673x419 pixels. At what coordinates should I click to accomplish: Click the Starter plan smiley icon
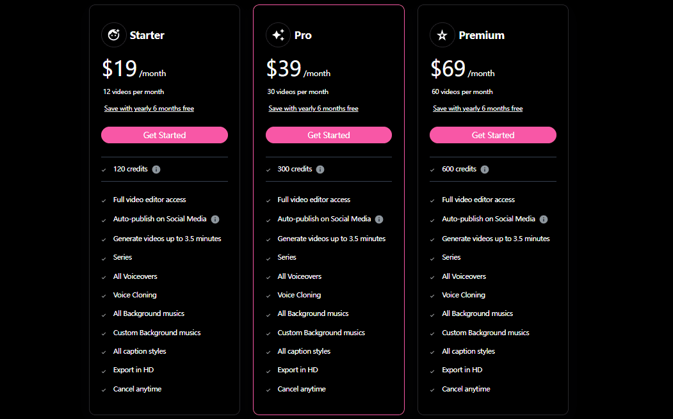[x=114, y=35]
